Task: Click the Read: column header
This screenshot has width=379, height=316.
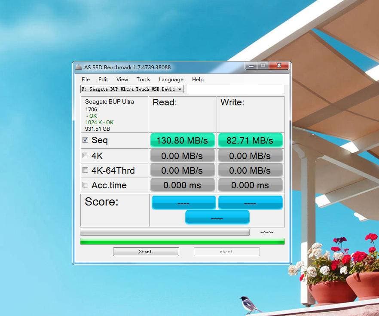Action: (165, 102)
